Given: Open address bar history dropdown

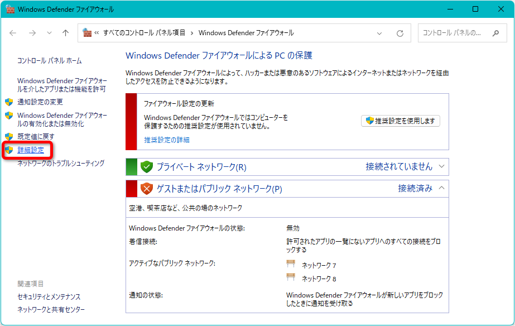Looking at the screenshot, I should tap(379, 33).
